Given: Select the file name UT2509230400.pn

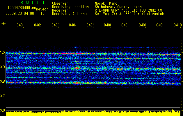Looking at the screenshot, I should pyautogui.click(x=21, y=8).
